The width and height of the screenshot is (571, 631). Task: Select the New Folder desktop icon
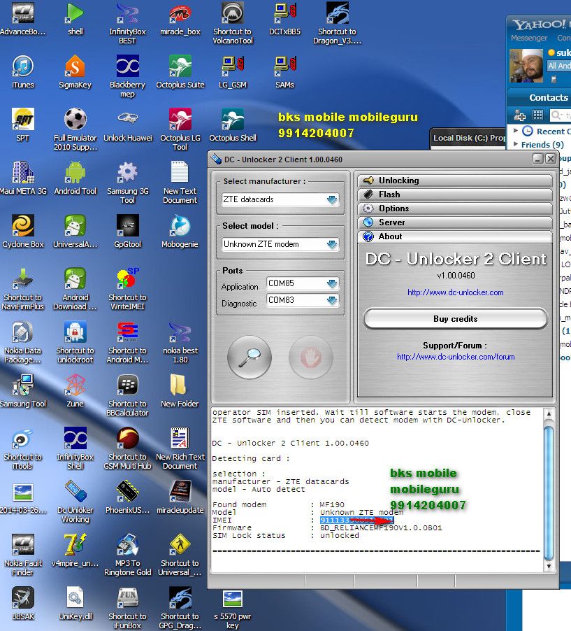point(180,391)
